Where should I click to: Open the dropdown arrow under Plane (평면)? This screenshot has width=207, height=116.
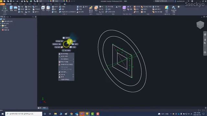(96, 12)
